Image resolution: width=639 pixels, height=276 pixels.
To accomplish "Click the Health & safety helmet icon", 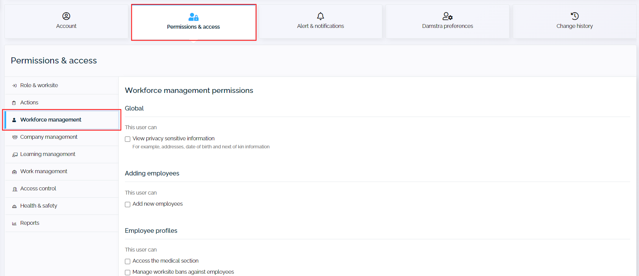I will pyautogui.click(x=14, y=206).
